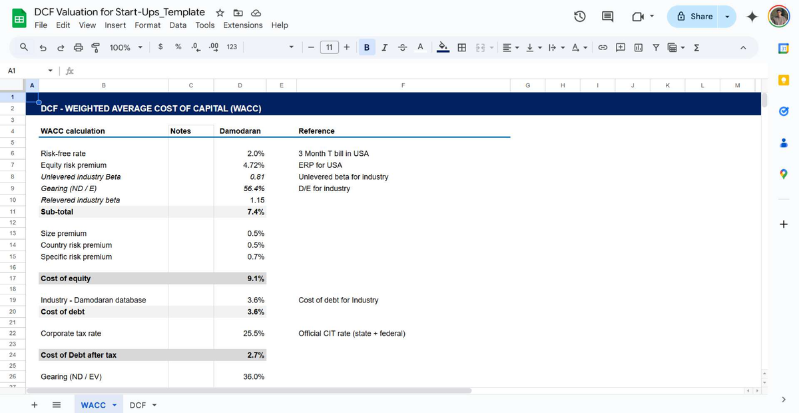Open the text color picker
Image resolution: width=799 pixels, height=413 pixels.
420,47
